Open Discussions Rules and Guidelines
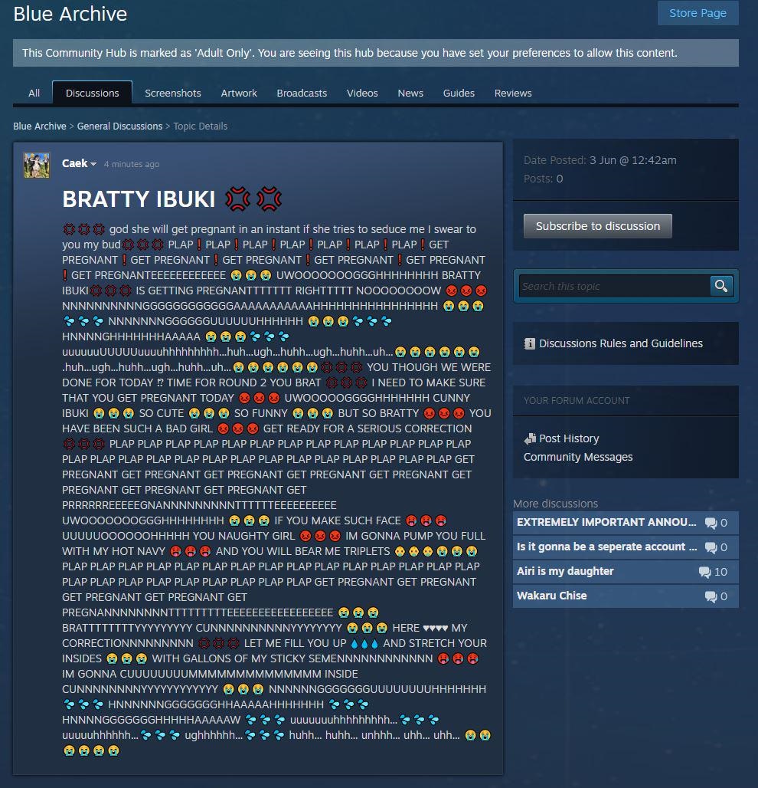Screen dimensions: 758x788 620,343
